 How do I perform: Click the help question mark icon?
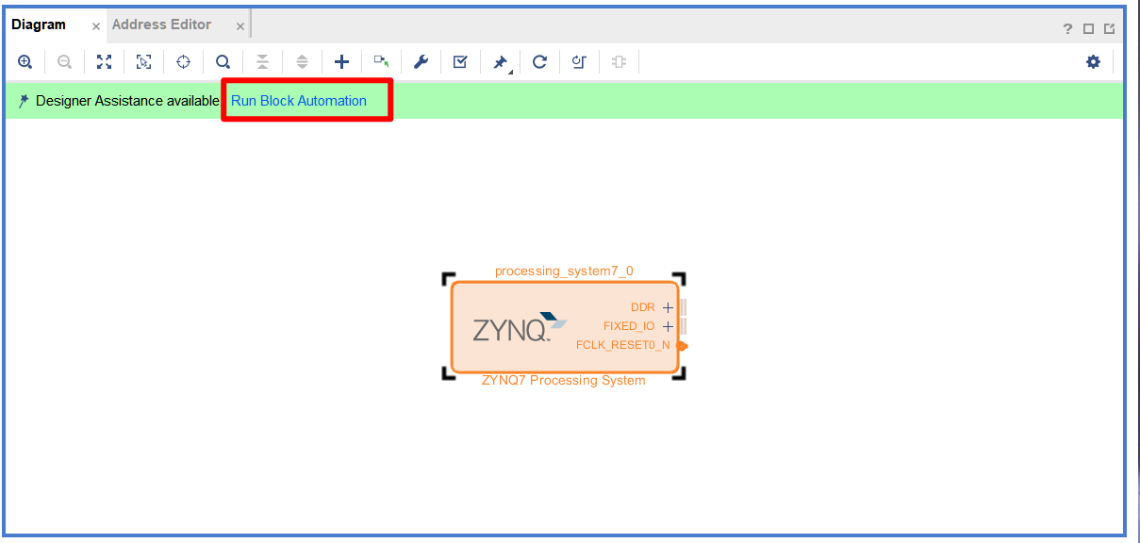tap(1067, 29)
